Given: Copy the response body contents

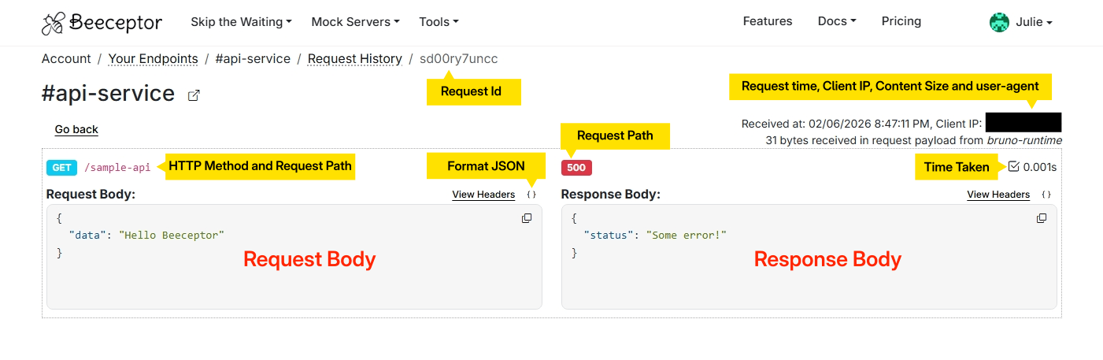Looking at the screenshot, I should pos(1042,218).
